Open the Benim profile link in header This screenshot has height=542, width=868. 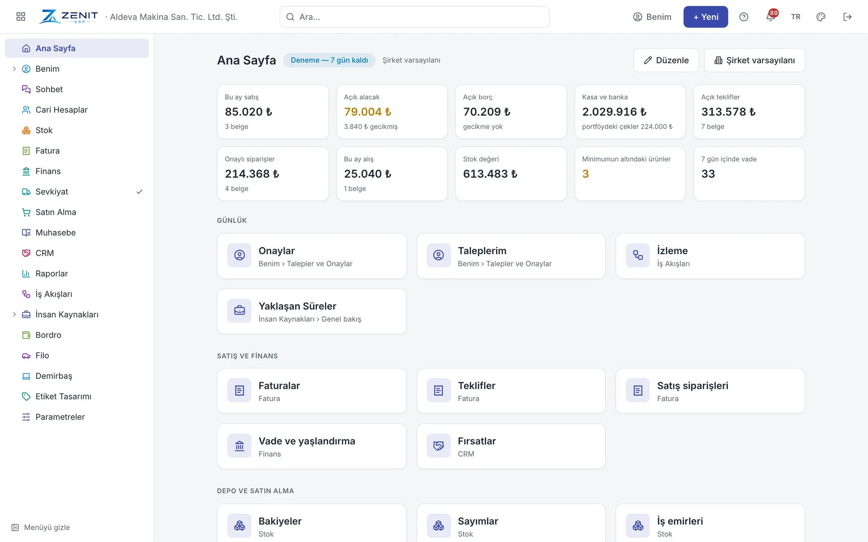[x=652, y=17]
